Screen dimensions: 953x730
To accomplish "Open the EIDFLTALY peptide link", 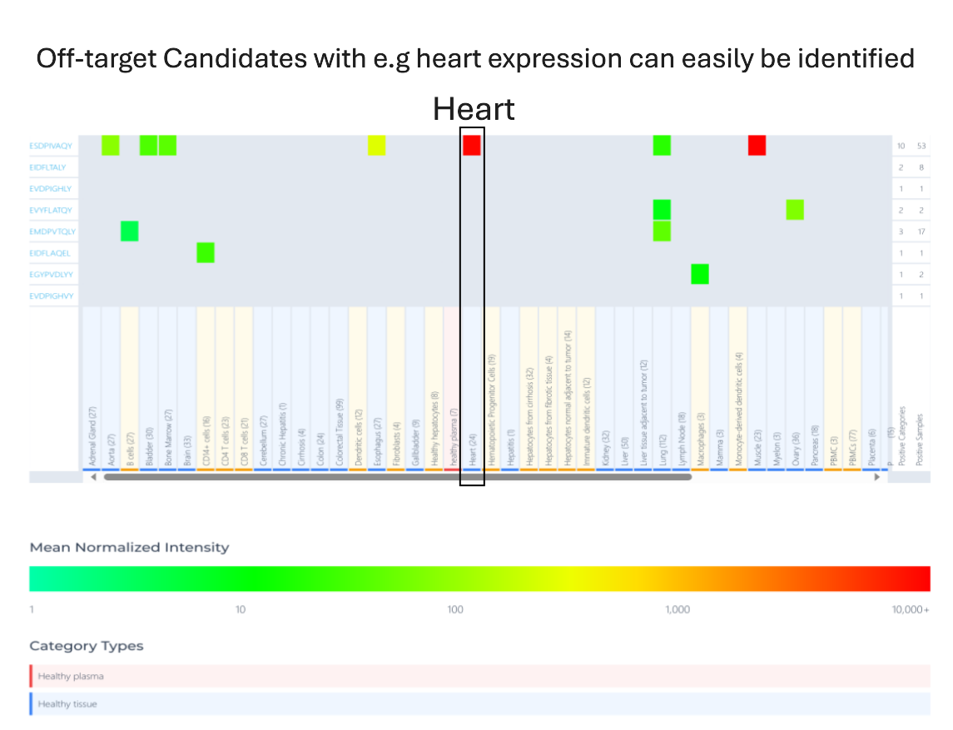I will click(x=47, y=167).
